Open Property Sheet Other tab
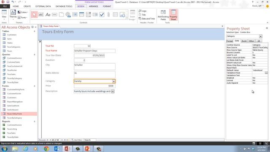 pos(251,41)
